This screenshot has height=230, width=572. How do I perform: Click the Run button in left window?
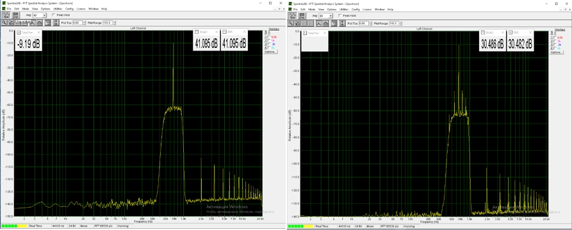coord(6,15)
